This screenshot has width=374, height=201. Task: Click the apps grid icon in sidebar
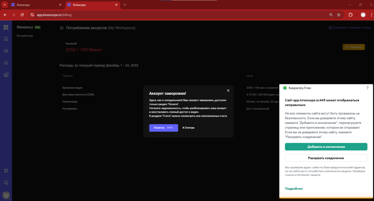pos(6,171)
